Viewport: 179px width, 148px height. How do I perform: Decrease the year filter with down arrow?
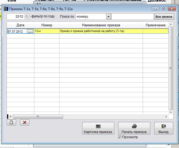click(x=26, y=18)
